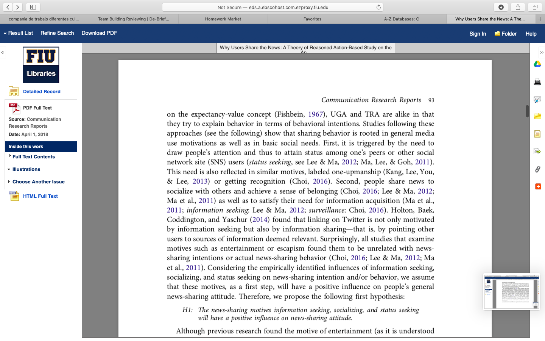Image resolution: width=545 pixels, height=341 pixels.
Task: Click the Safari address bar
Action: (272, 7)
